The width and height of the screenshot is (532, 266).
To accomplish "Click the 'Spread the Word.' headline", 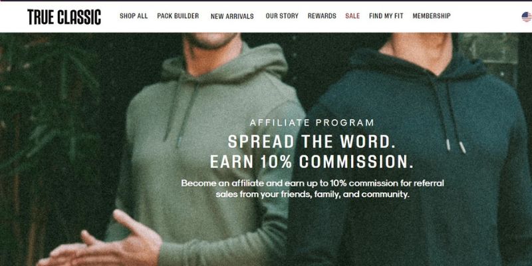I will 312,142.
